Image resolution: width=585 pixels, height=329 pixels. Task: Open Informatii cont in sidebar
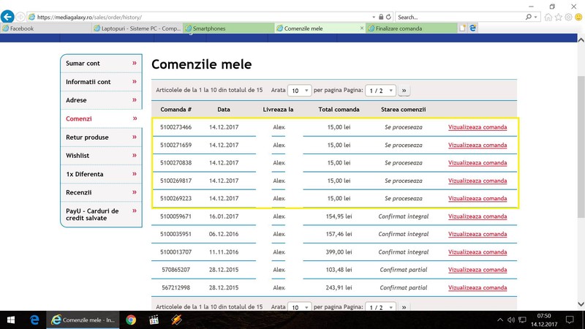tap(101, 82)
